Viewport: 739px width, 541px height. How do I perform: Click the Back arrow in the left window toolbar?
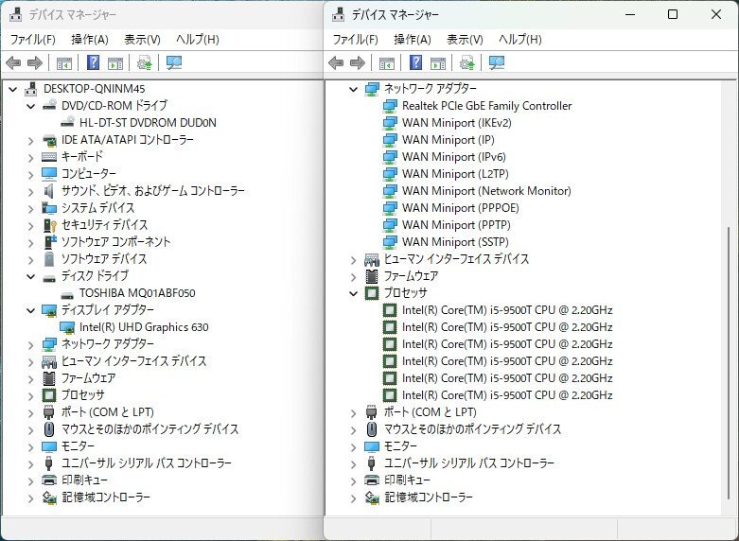tap(13, 63)
